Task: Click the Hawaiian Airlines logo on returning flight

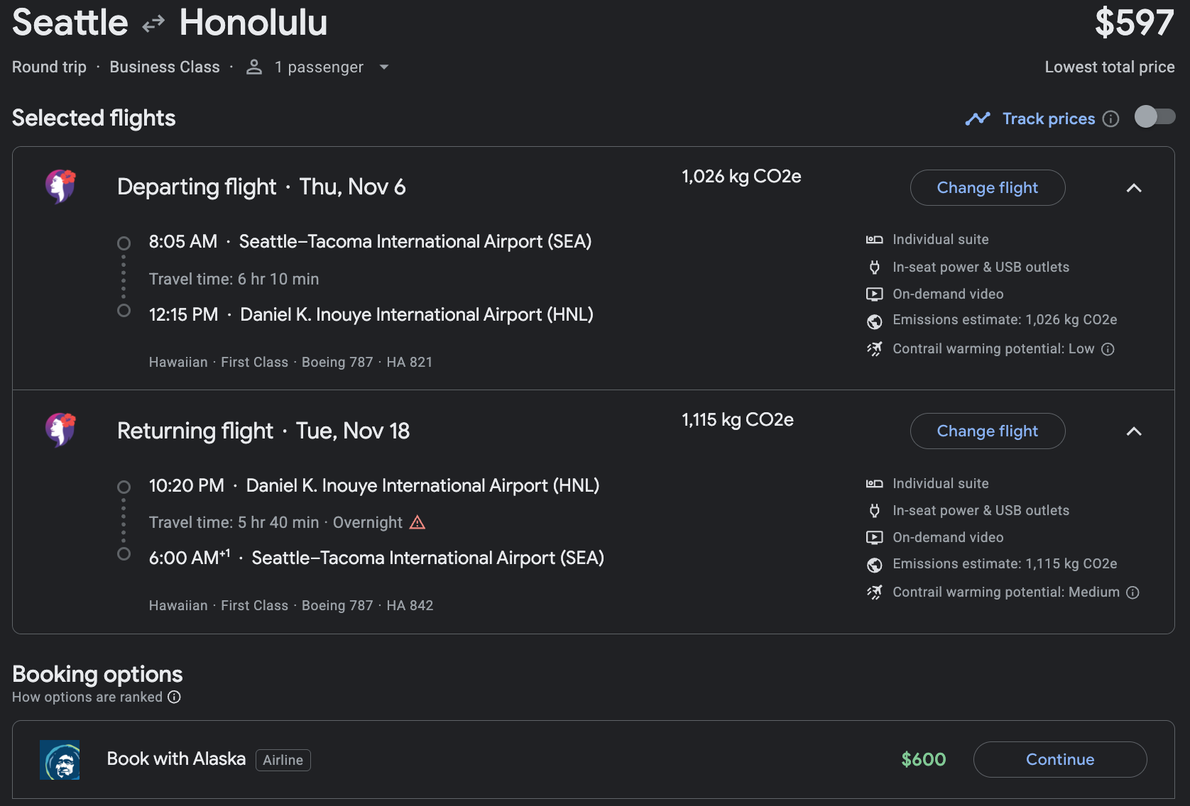Action: click(x=60, y=430)
